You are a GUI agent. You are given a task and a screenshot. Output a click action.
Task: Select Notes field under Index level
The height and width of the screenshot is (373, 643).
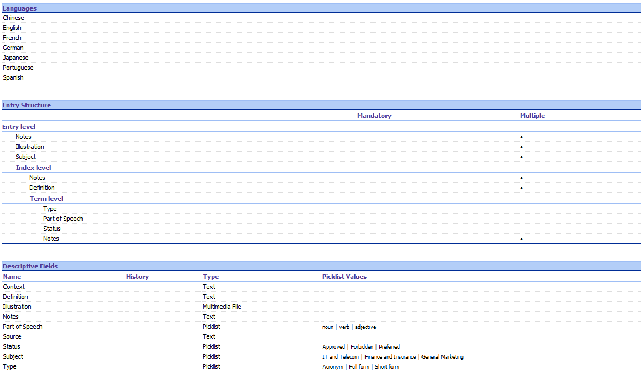[37, 178]
